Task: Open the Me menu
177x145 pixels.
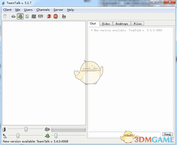Action: pos(18,10)
